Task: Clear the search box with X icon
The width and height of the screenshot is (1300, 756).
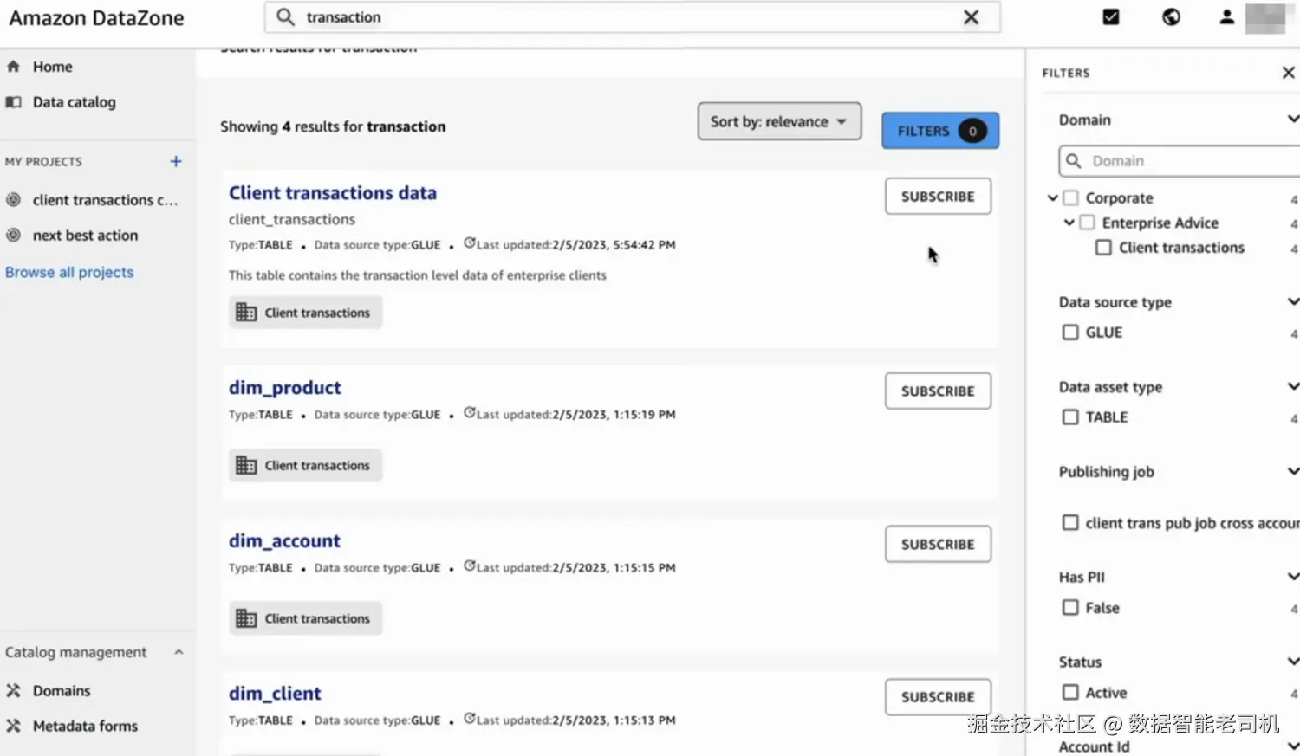Action: [971, 17]
